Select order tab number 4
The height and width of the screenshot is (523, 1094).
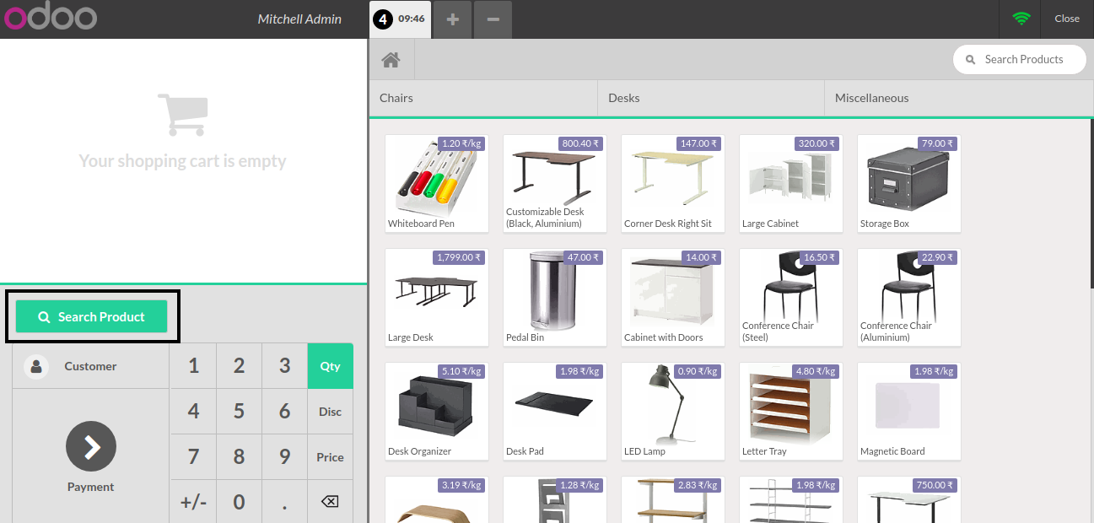(401, 19)
